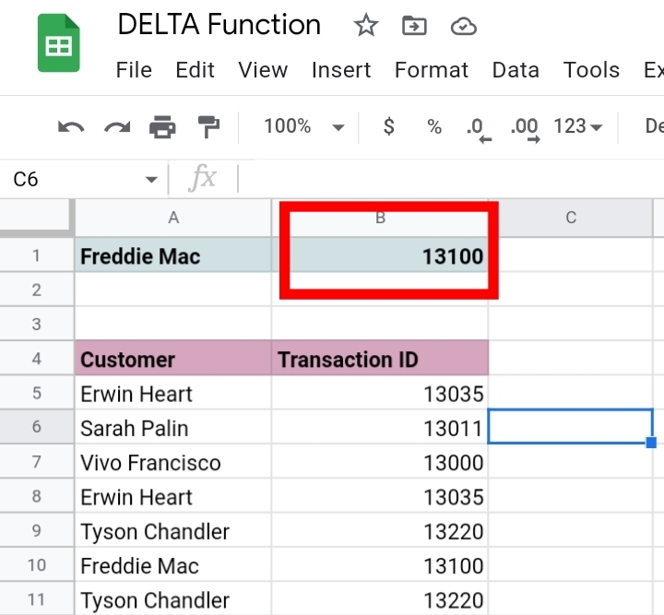Select row 6 header
664x615 pixels.
point(36,427)
